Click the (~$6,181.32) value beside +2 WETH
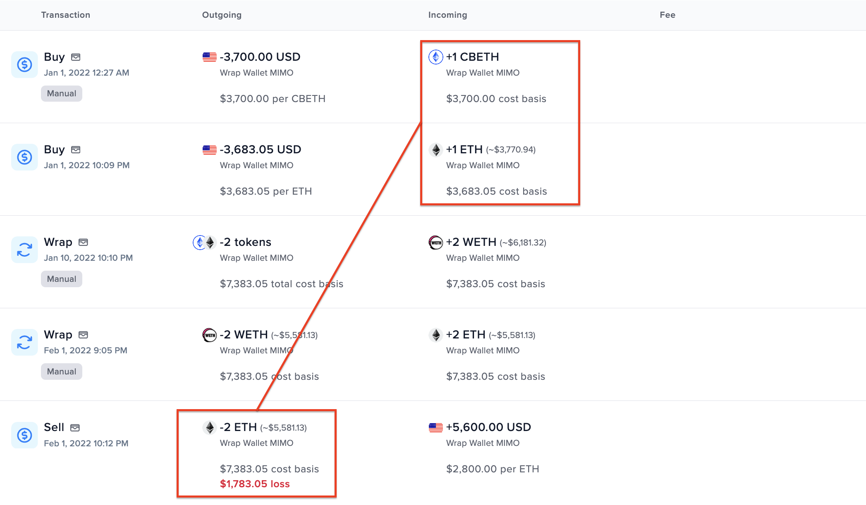This screenshot has height=505, width=866. [x=523, y=243]
